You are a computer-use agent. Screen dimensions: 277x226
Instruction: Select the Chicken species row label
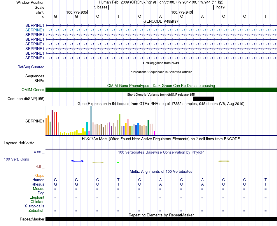click(37, 202)
